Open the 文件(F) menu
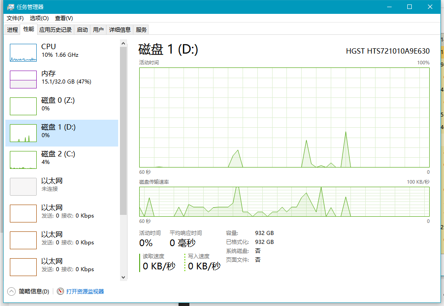The image size is (444, 306). tap(15, 18)
